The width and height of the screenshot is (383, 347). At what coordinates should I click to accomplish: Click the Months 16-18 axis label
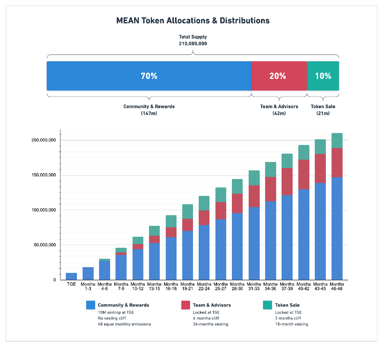tap(171, 286)
